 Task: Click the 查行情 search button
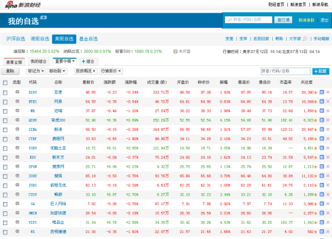pyautogui.click(x=283, y=20)
